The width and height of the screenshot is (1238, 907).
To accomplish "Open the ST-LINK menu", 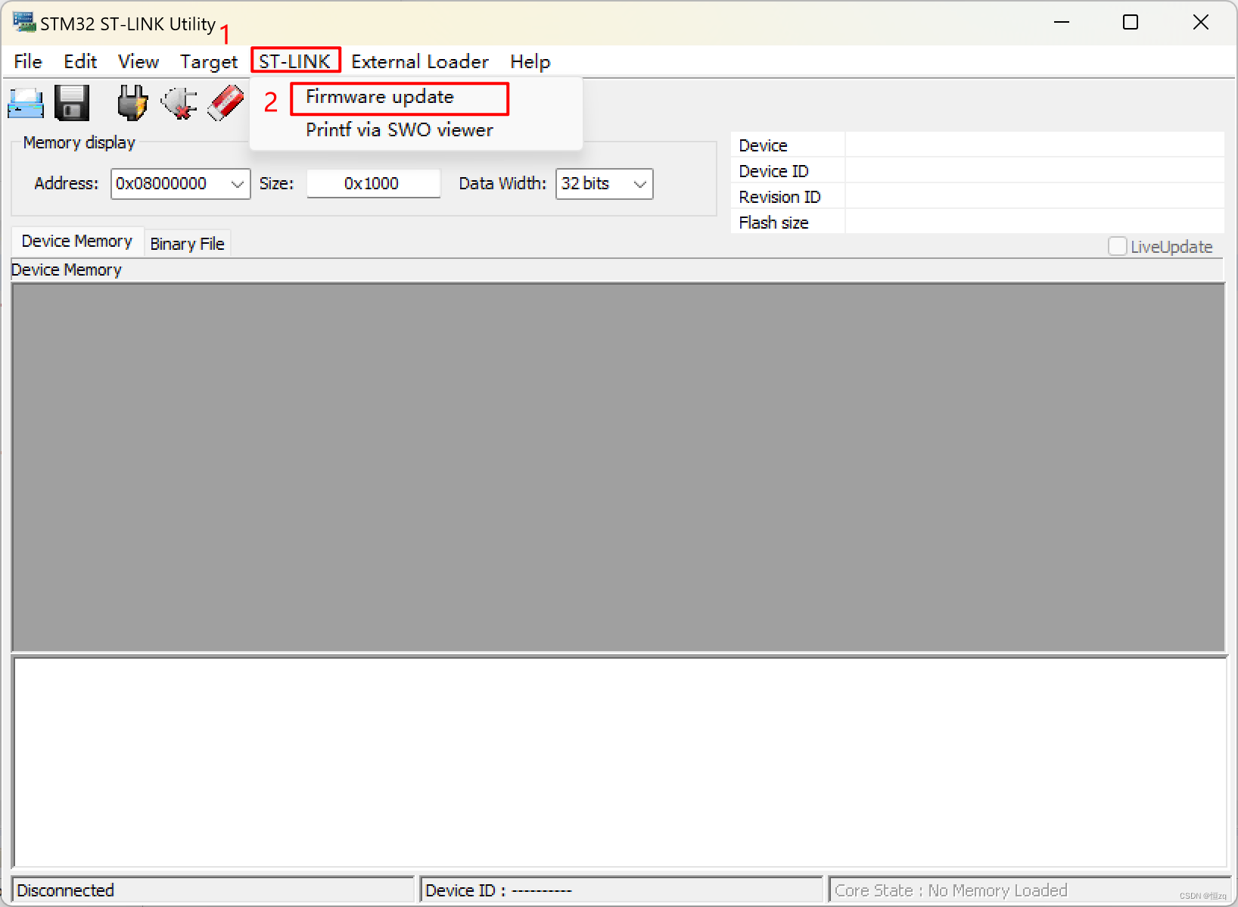I will 295,61.
